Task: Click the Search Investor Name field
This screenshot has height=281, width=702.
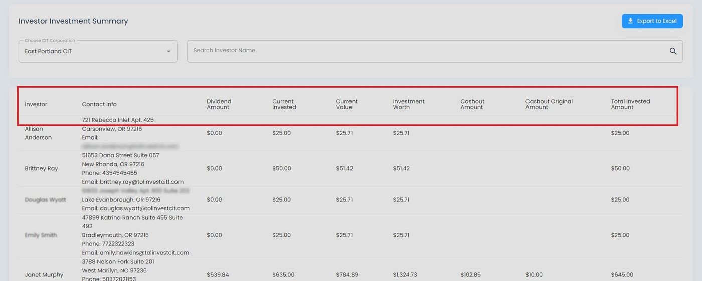Action: [x=426, y=51]
